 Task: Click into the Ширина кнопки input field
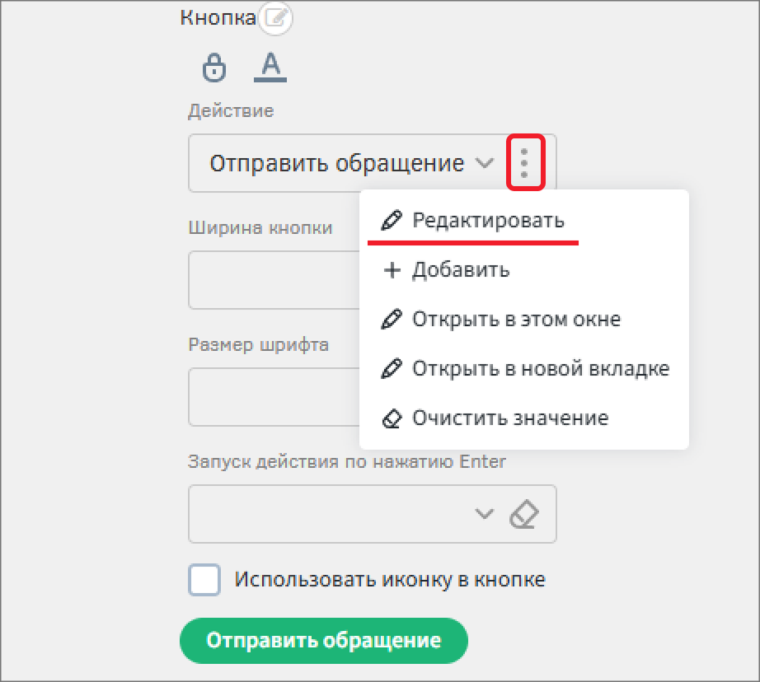click(274, 280)
